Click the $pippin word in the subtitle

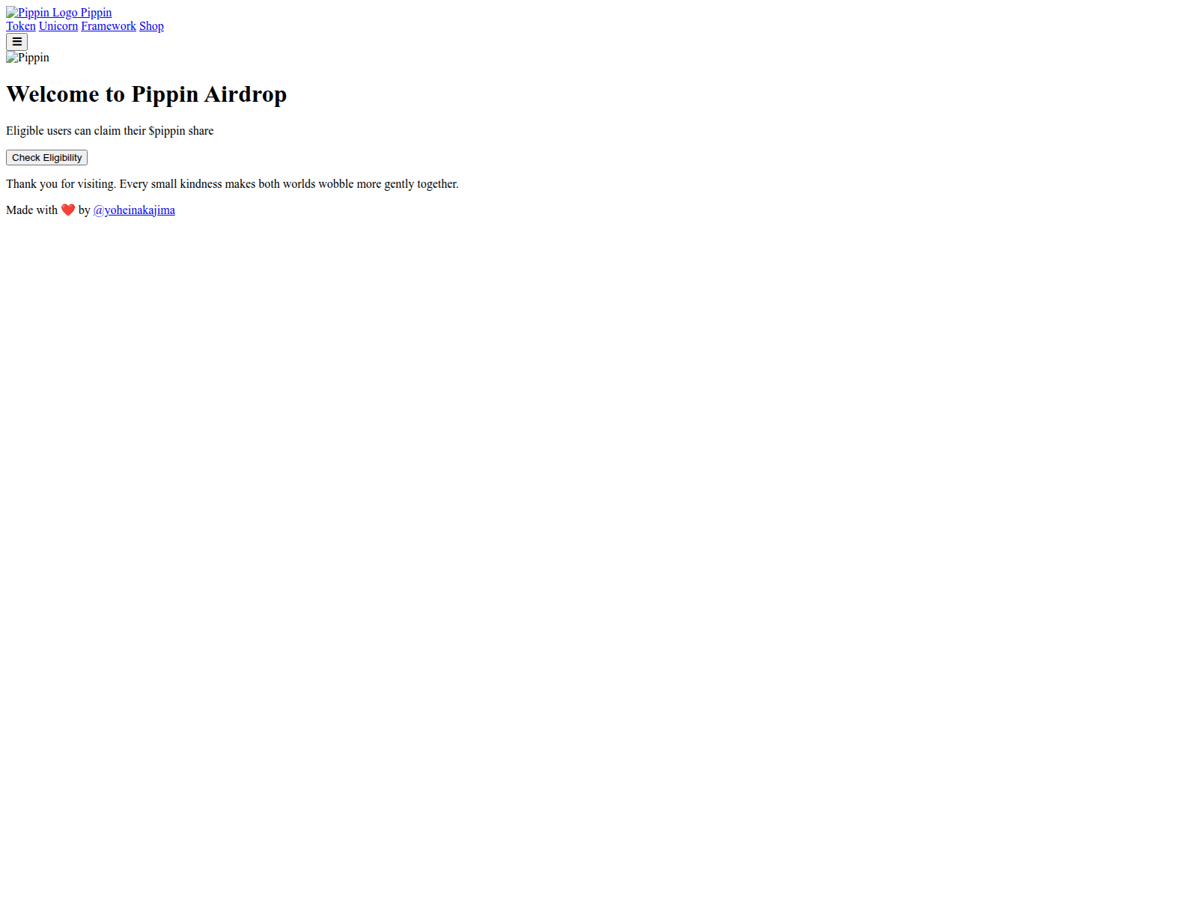(167, 131)
